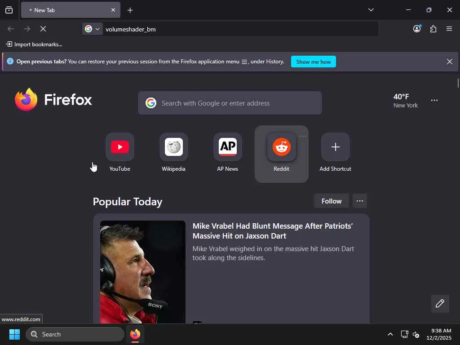Click the address bar containing volumeshader_bm
Viewport: 460px width, 345px height.
(240, 29)
